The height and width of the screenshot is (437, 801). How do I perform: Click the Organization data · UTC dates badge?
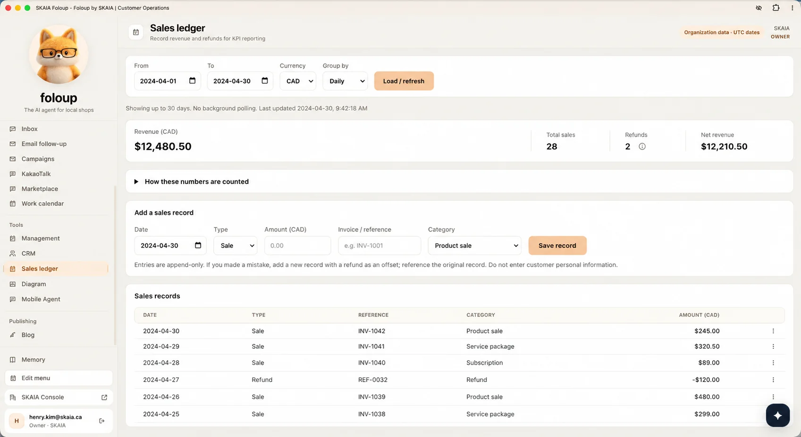tap(722, 33)
